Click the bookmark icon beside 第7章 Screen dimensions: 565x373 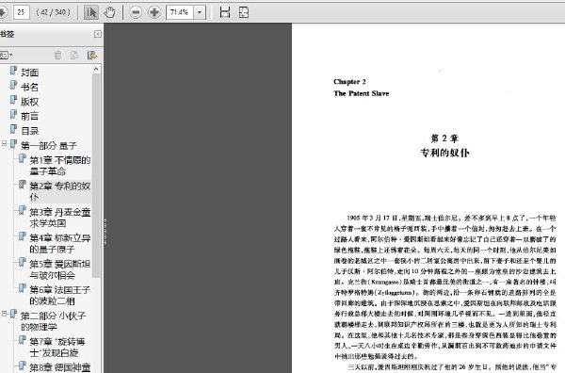(23, 339)
